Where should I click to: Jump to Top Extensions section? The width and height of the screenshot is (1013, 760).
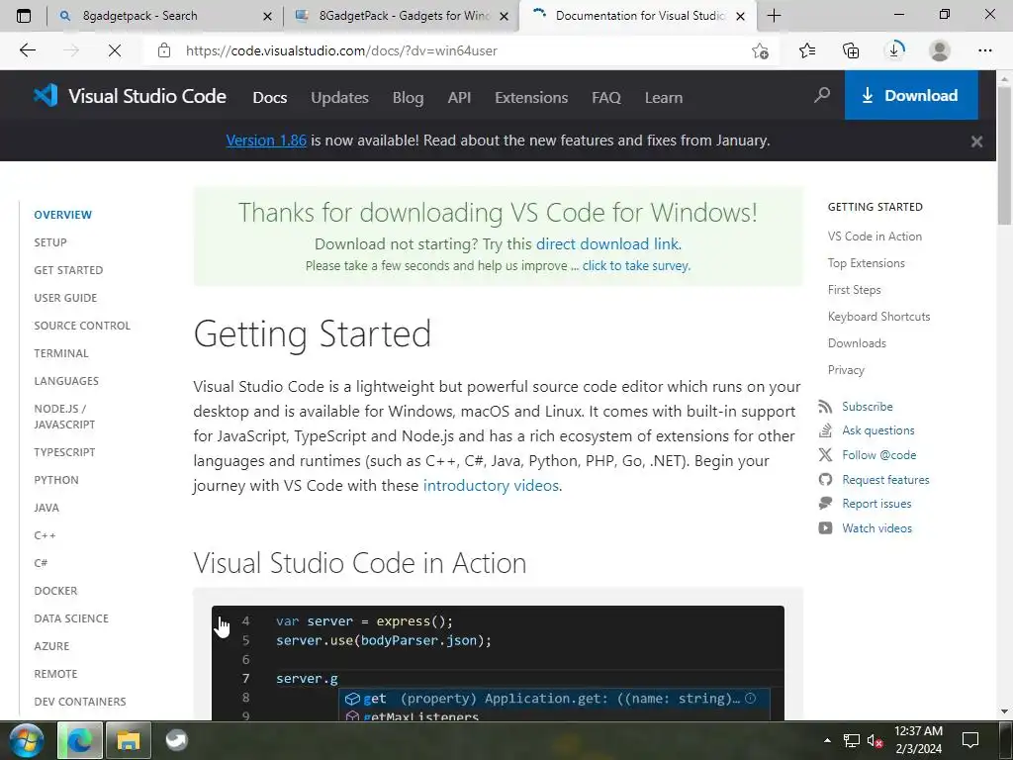click(x=867, y=263)
